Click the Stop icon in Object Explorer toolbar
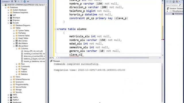This screenshot has width=184, height=103. pos(18,1)
